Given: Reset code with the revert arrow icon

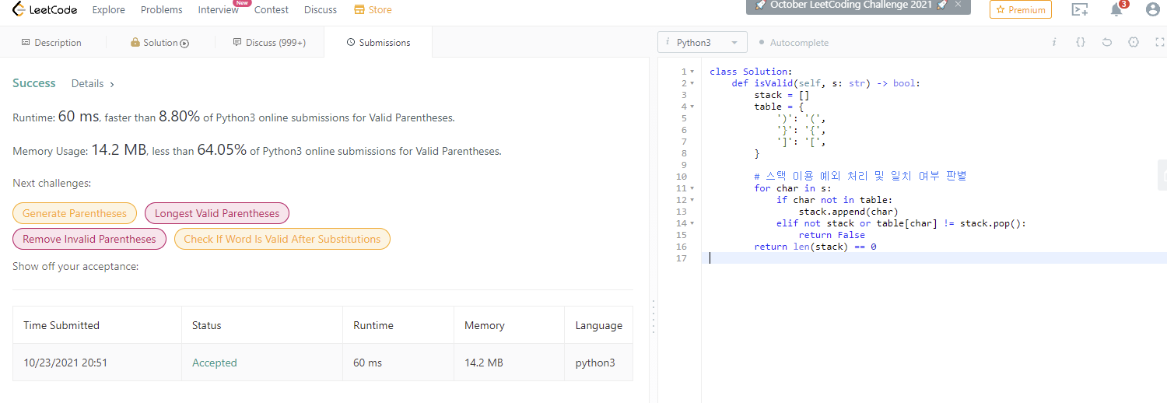Looking at the screenshot, I should pos(1107,42).
